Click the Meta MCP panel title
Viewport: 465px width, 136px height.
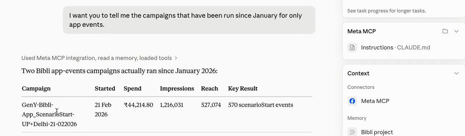click(x=362, y=31)
